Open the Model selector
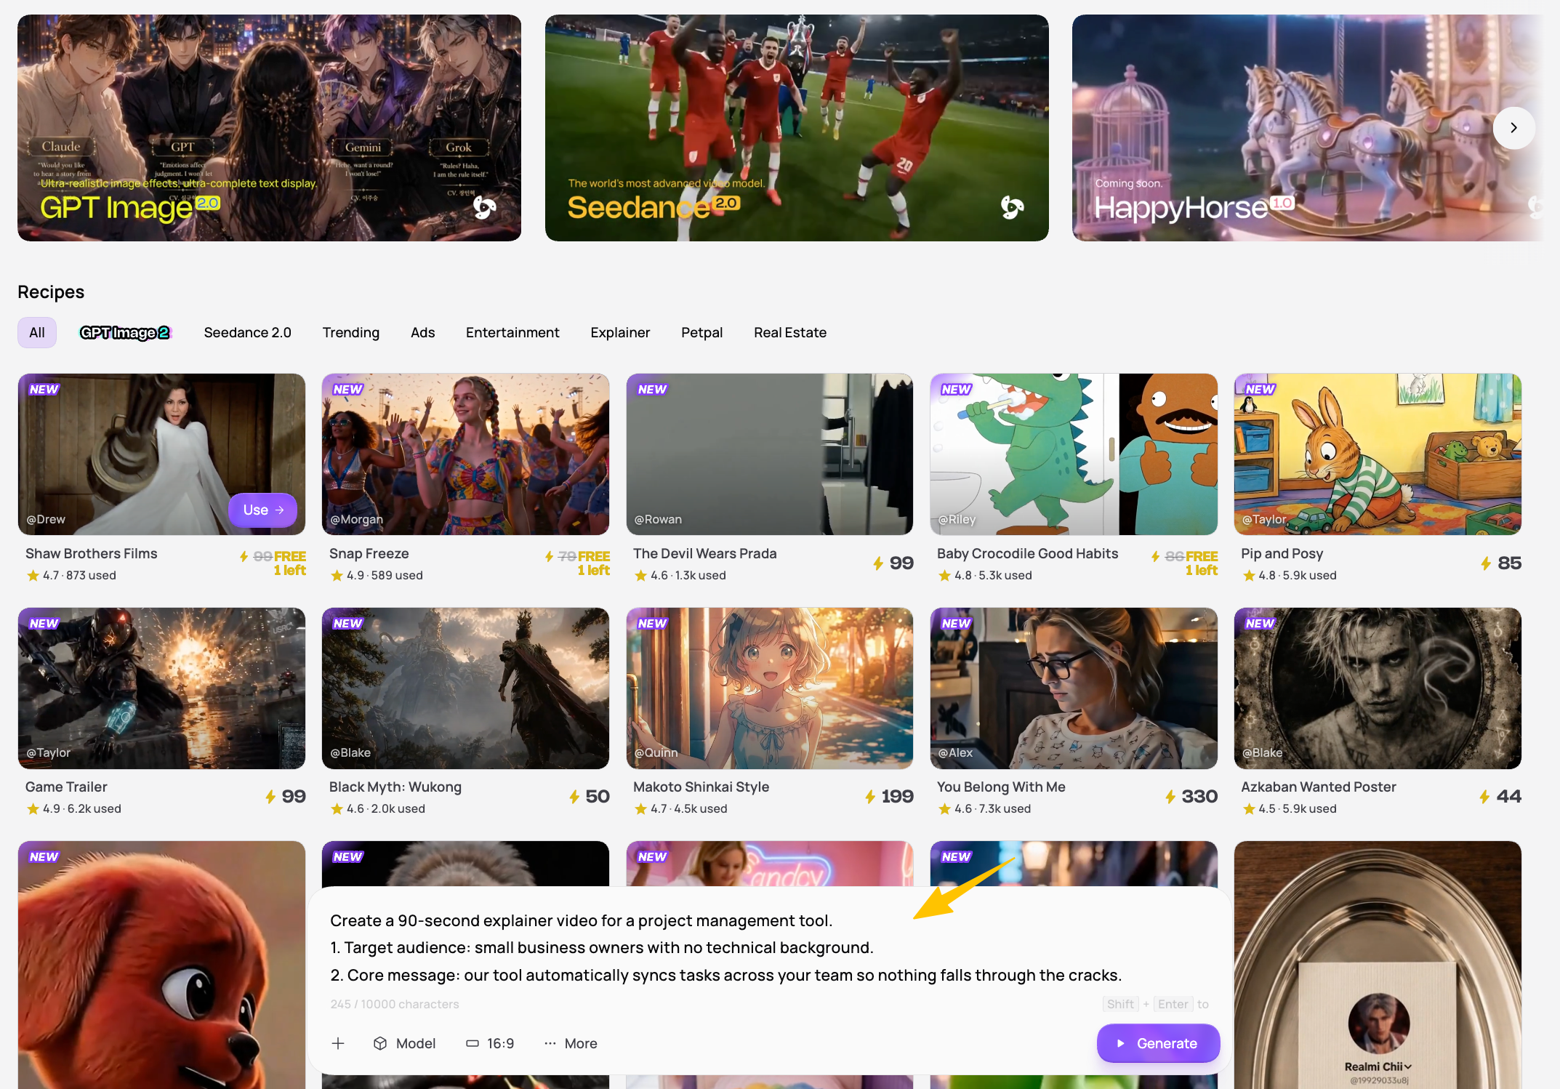 point(405,1043)
